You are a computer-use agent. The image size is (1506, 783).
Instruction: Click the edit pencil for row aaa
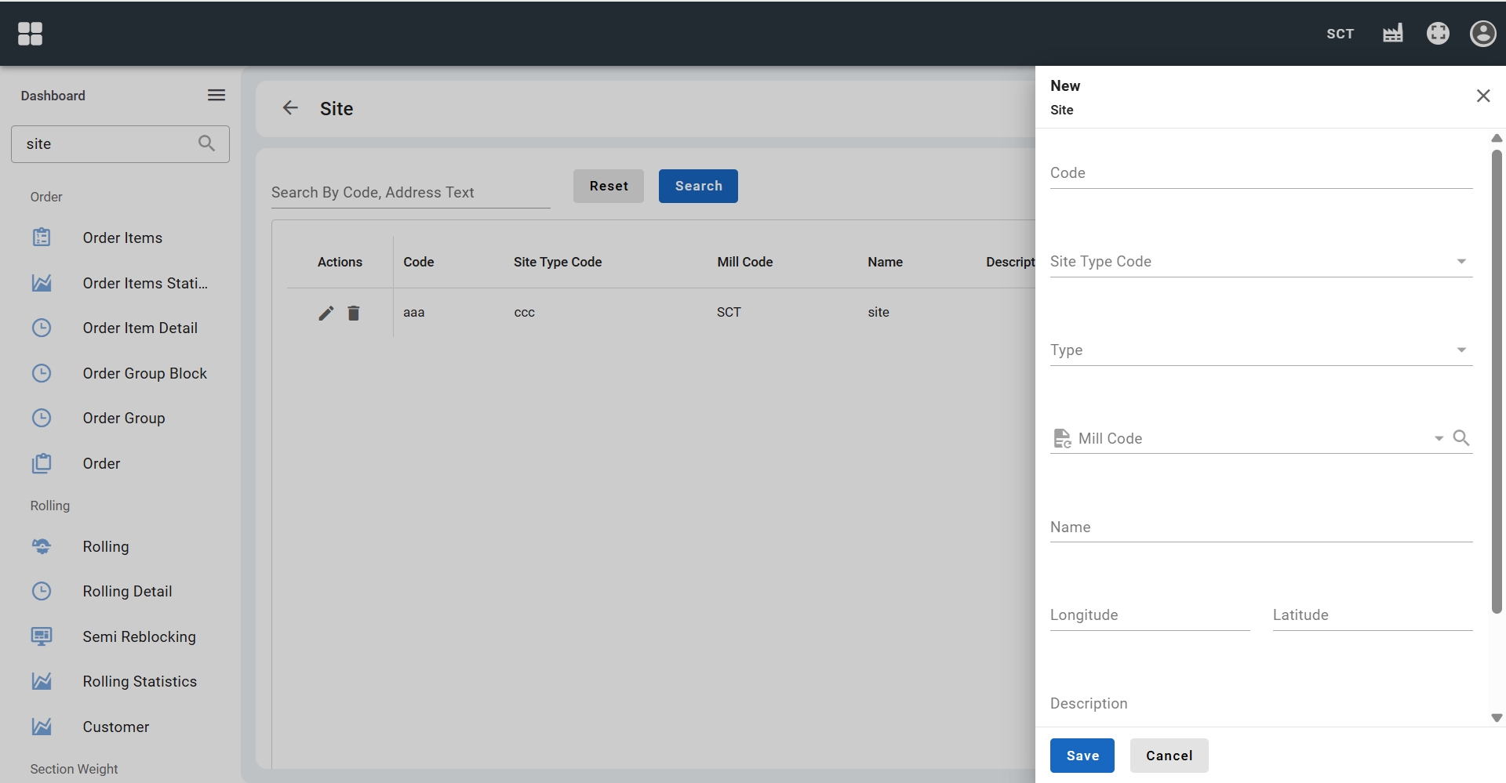tap(326, 313)
